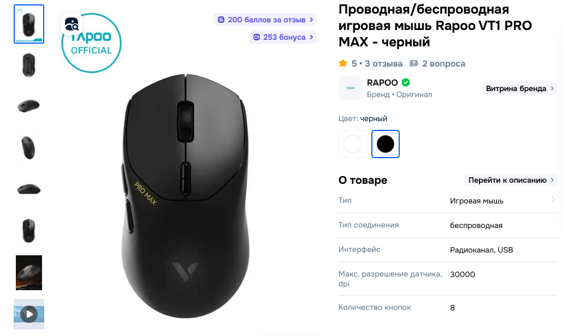Expand the Тип Игровая мышь row arrow
Image resolution: width=563 pixels, height=336 pixels.
point(553,200)
